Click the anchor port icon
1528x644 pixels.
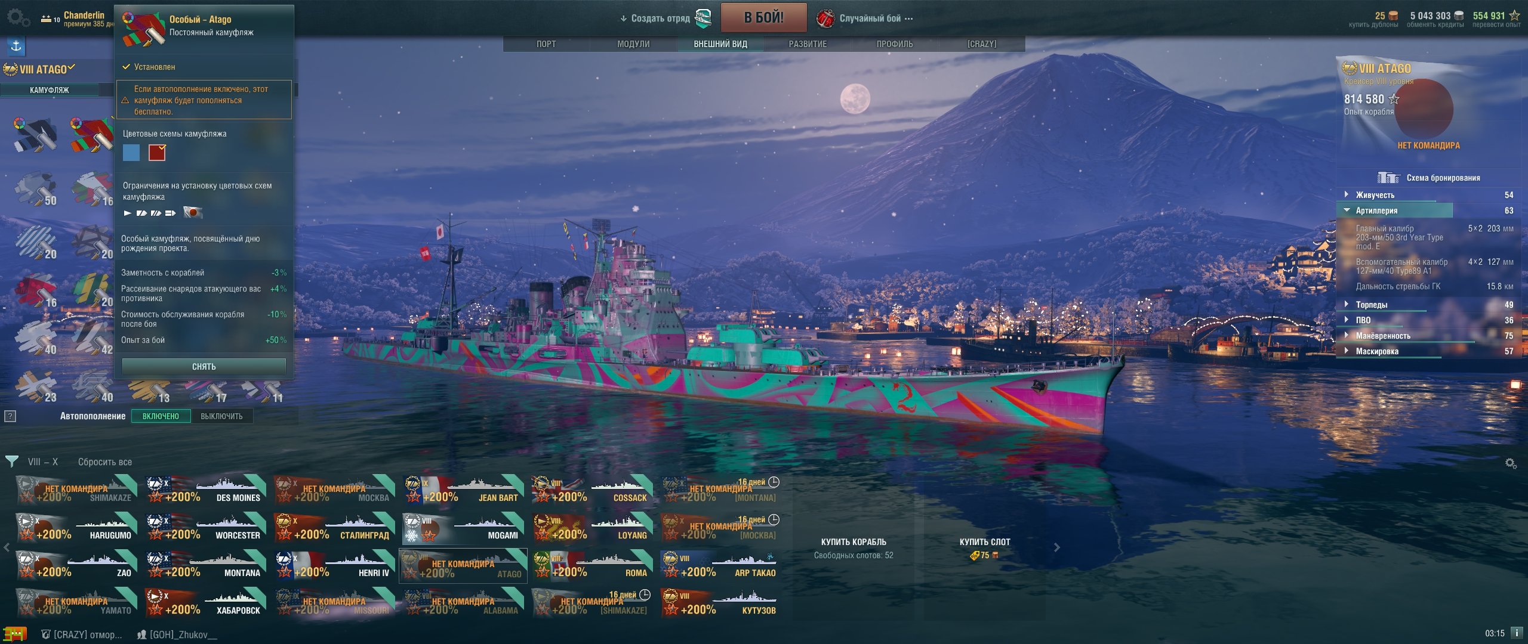(16, 46)
